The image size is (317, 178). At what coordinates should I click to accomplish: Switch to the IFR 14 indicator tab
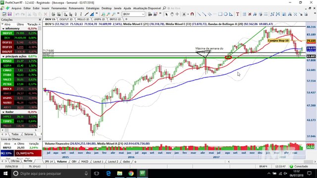49,162
